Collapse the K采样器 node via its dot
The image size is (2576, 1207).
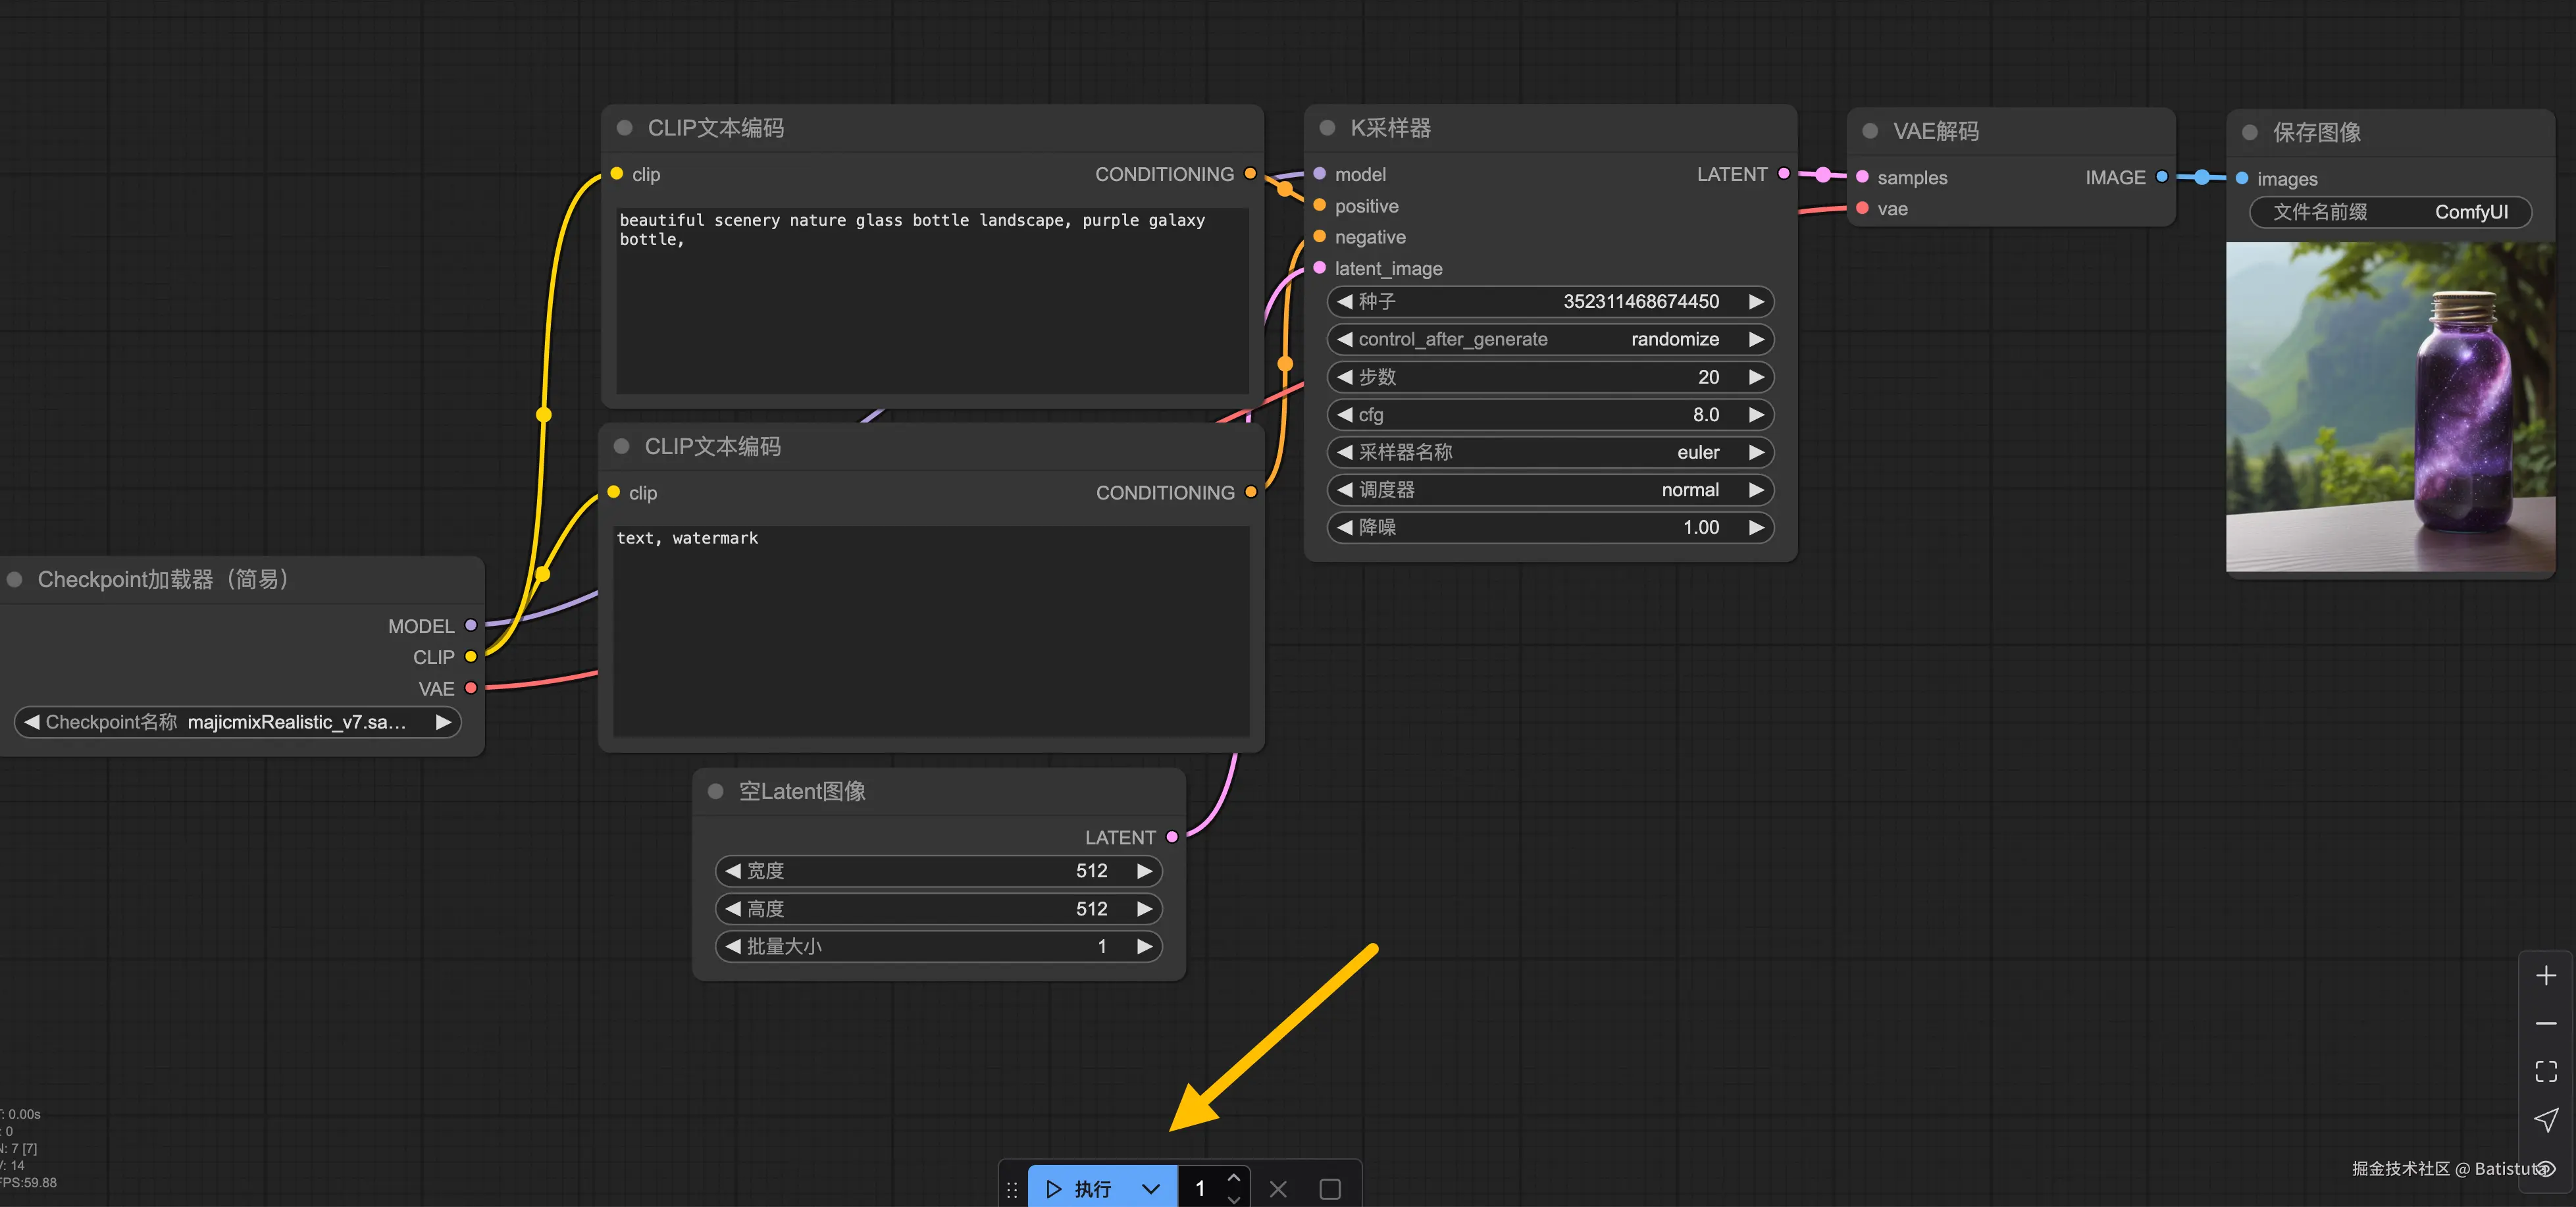pos(1327,128)
